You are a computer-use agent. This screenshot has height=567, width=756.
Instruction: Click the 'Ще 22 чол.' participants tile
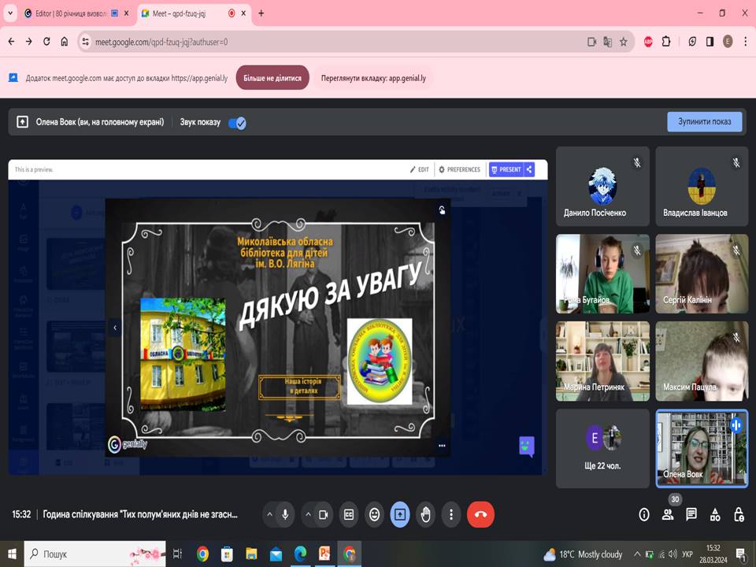point(602,448)
